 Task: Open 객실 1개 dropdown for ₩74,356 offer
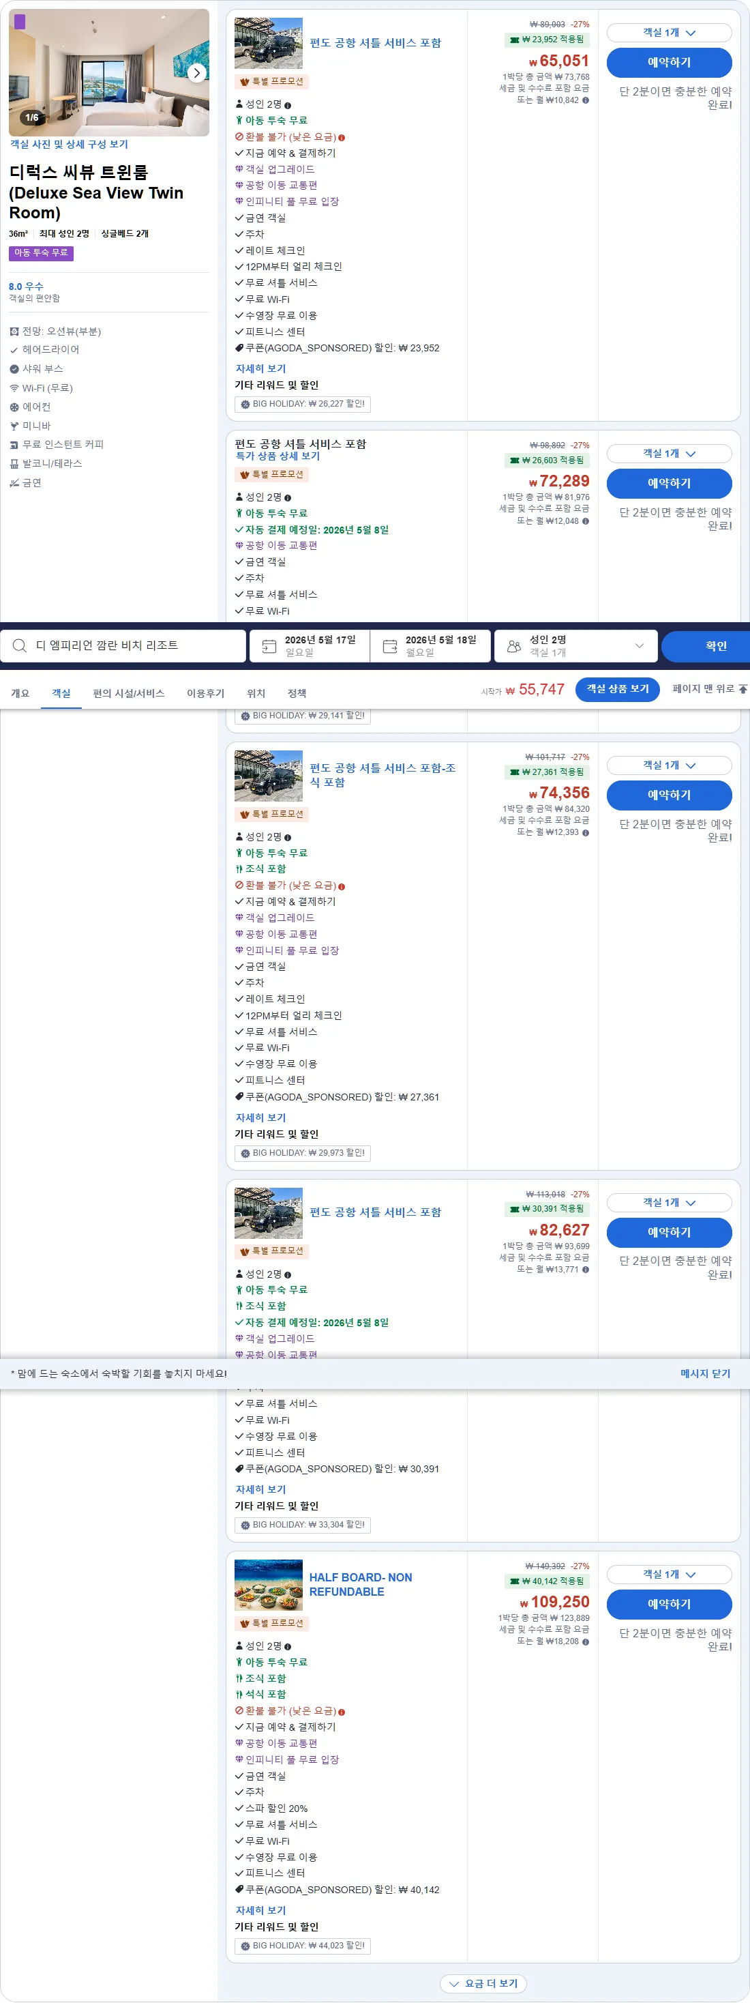pos(668,765)
